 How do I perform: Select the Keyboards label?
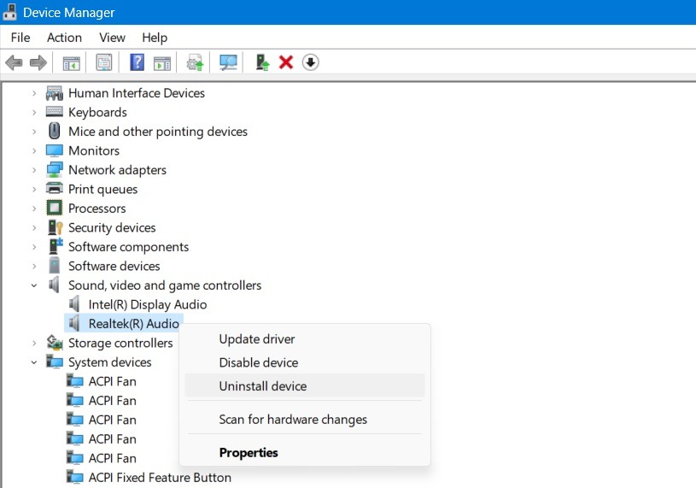97,112
